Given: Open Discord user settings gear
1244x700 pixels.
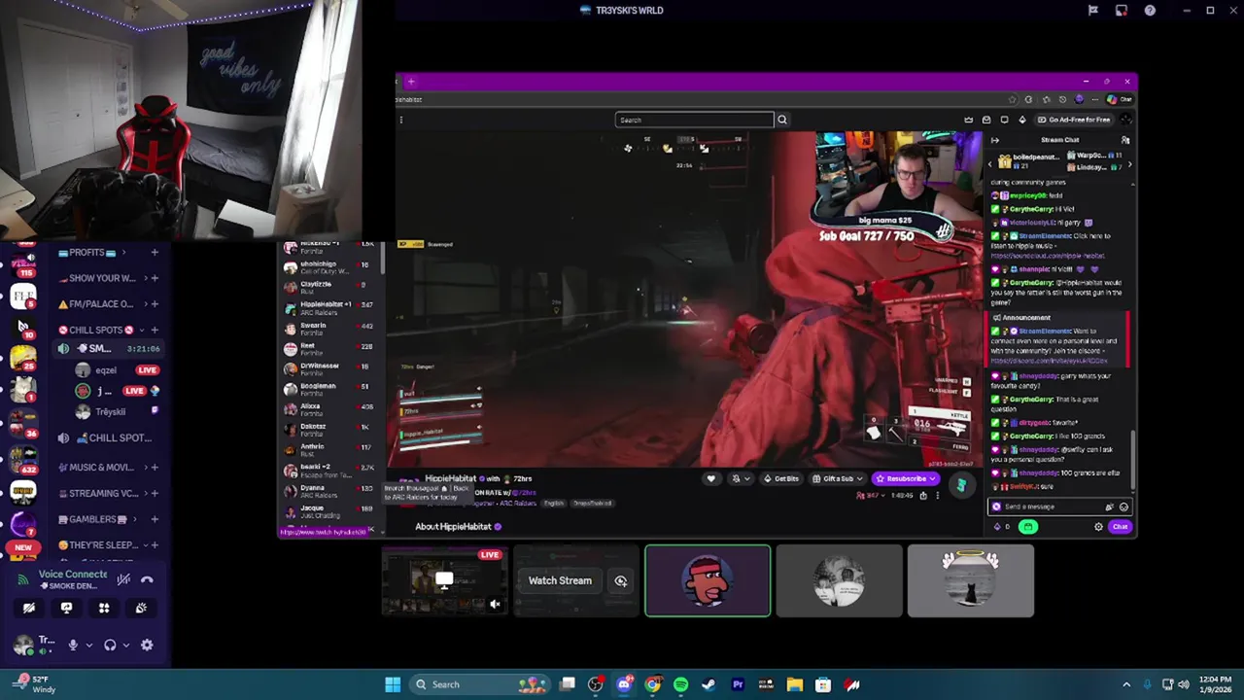Looking at the screenshot, I should pos(147,645).
